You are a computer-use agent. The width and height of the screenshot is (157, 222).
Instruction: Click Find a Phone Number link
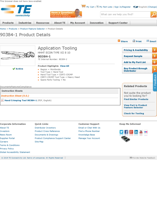89,131
